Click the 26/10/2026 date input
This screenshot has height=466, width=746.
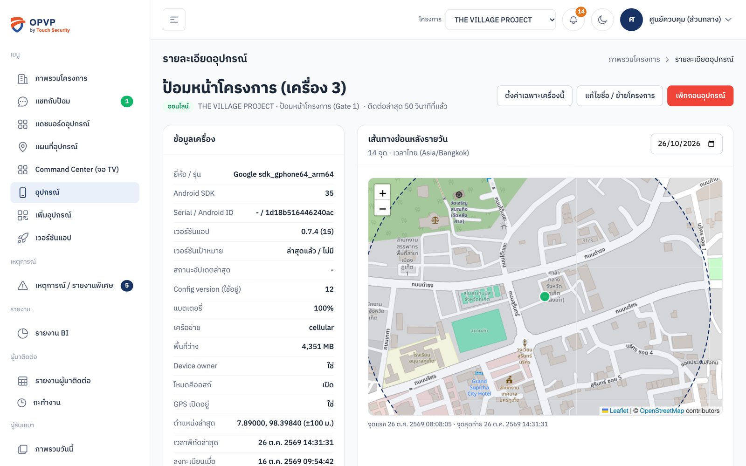click(686, 144)
